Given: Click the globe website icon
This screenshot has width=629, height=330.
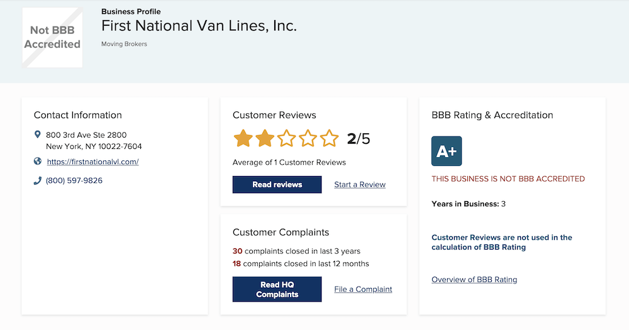Looking at the screenshot, I should coord(37,161).
